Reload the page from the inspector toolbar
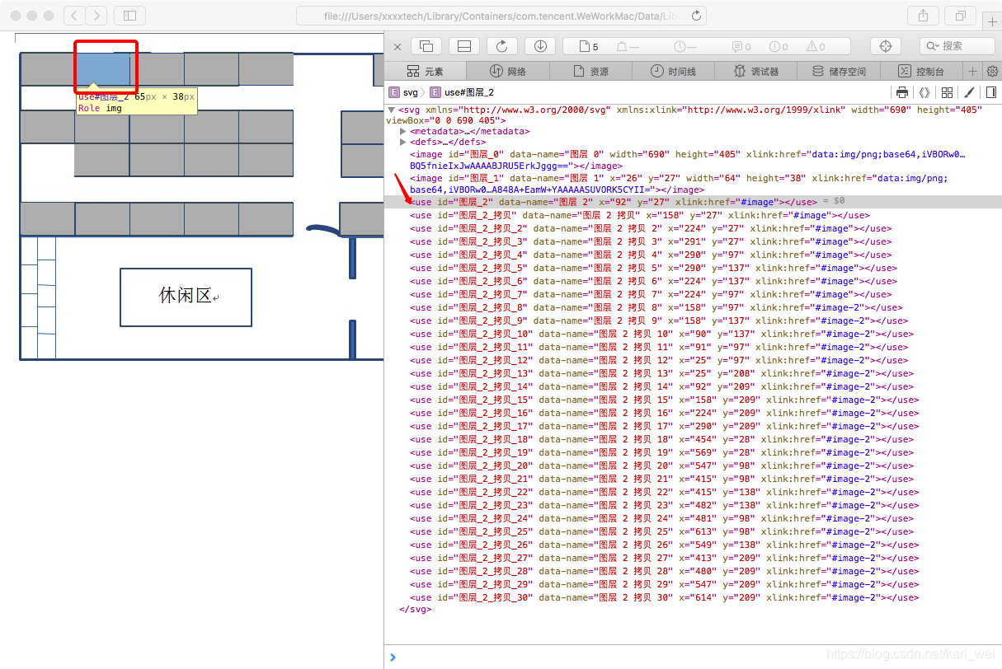 pyautogui.click(x=502, y=46)
